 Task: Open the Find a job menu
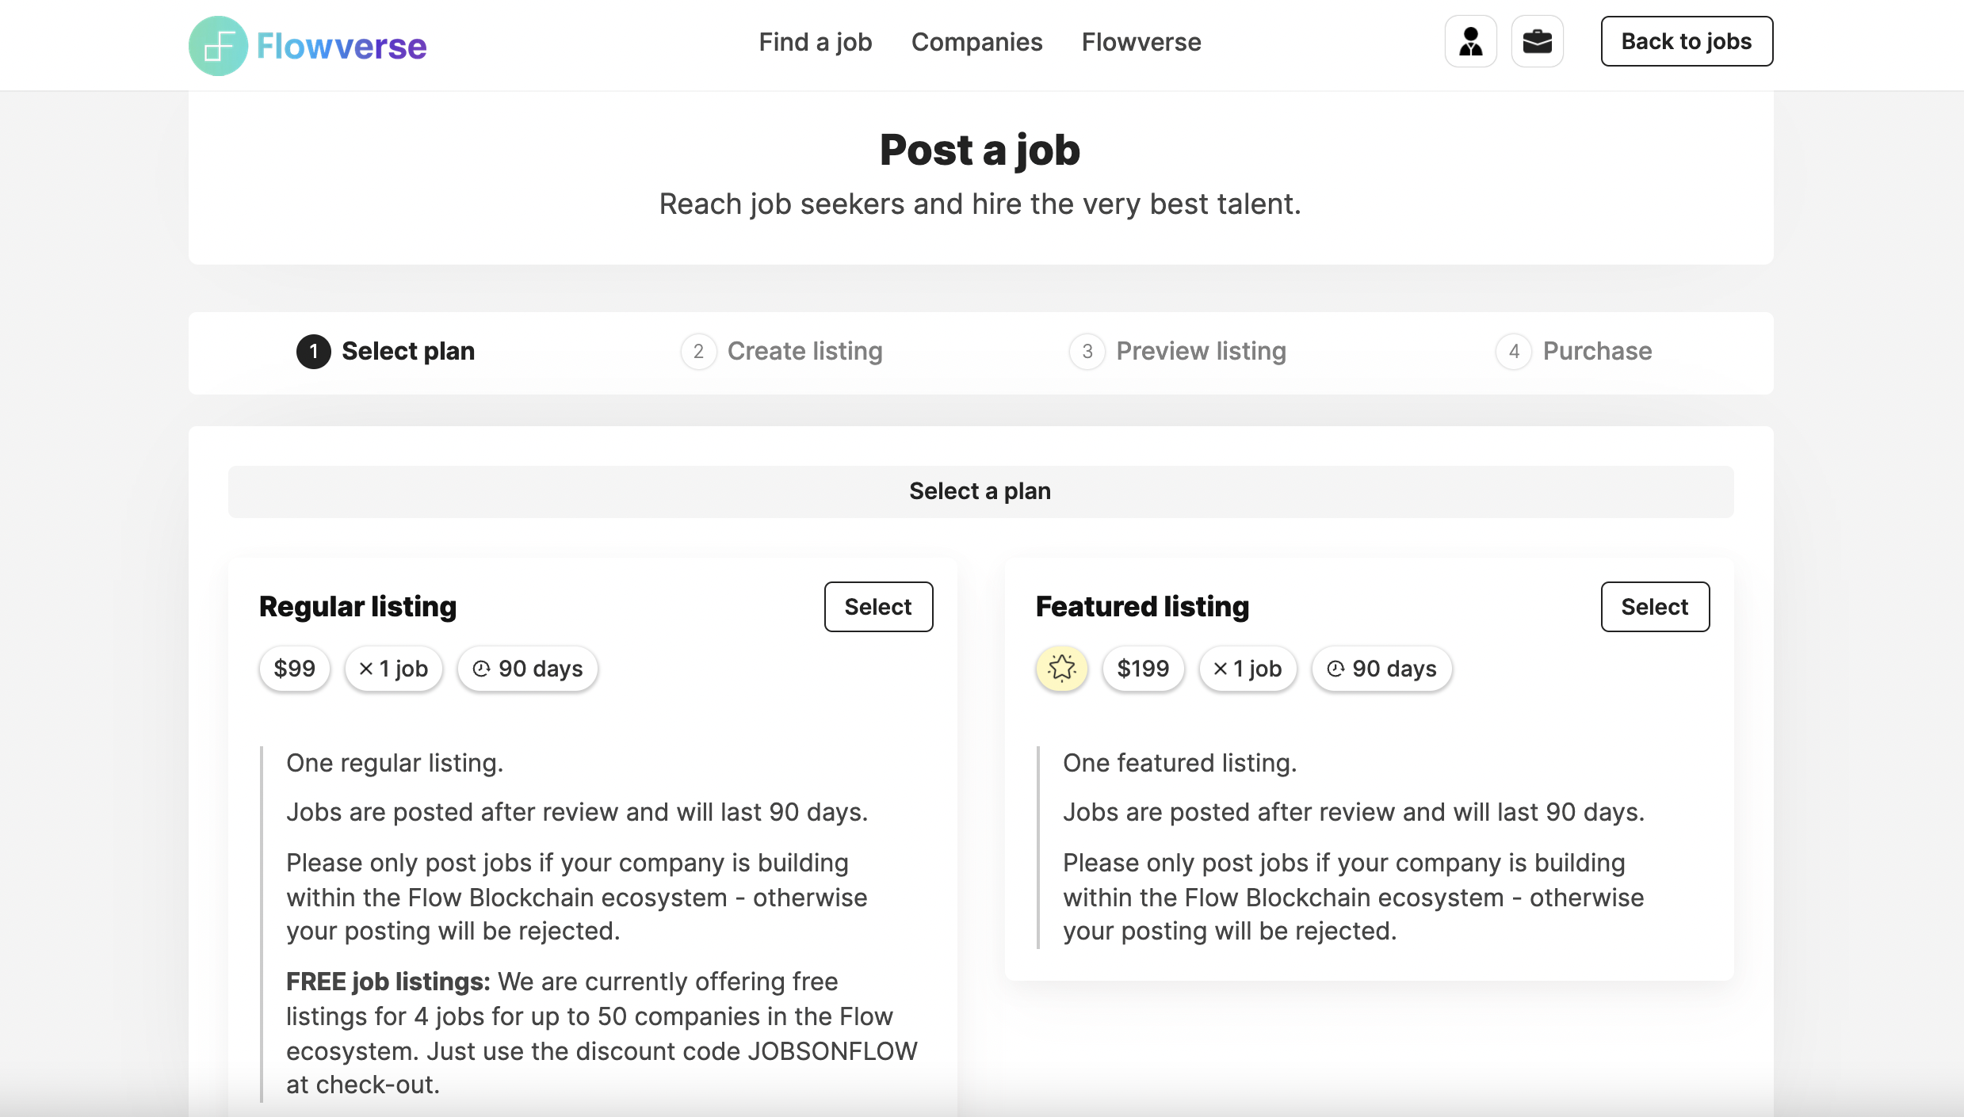coord(815,42)
